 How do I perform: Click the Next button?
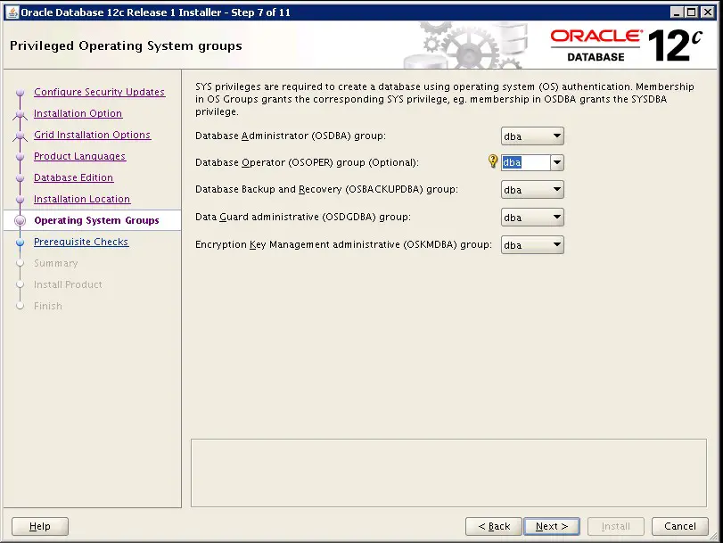pos(552,526)
